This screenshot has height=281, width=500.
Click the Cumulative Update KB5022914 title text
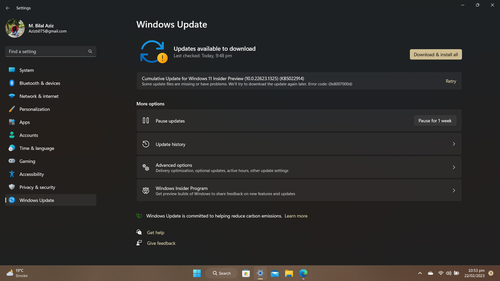point(223,78)
